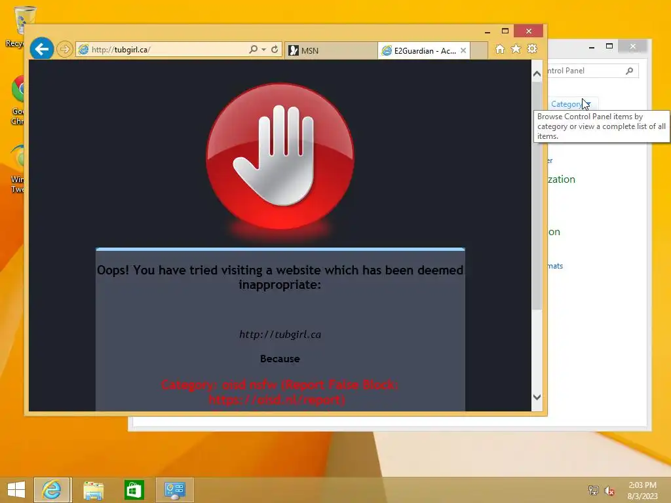Close the Internet Explorer window
Viewport: 671px width, 503px height.
pyautogui.click(x=529, y=31)
